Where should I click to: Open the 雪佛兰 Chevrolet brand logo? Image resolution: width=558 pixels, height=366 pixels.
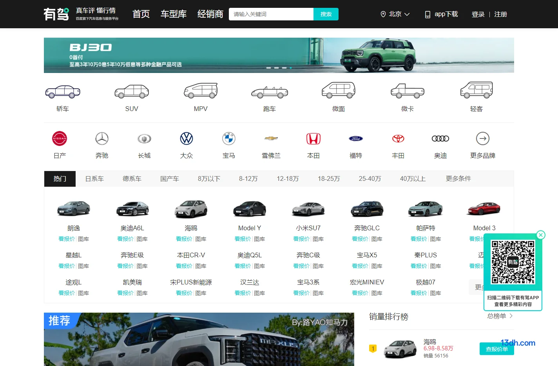click(271, 138)
